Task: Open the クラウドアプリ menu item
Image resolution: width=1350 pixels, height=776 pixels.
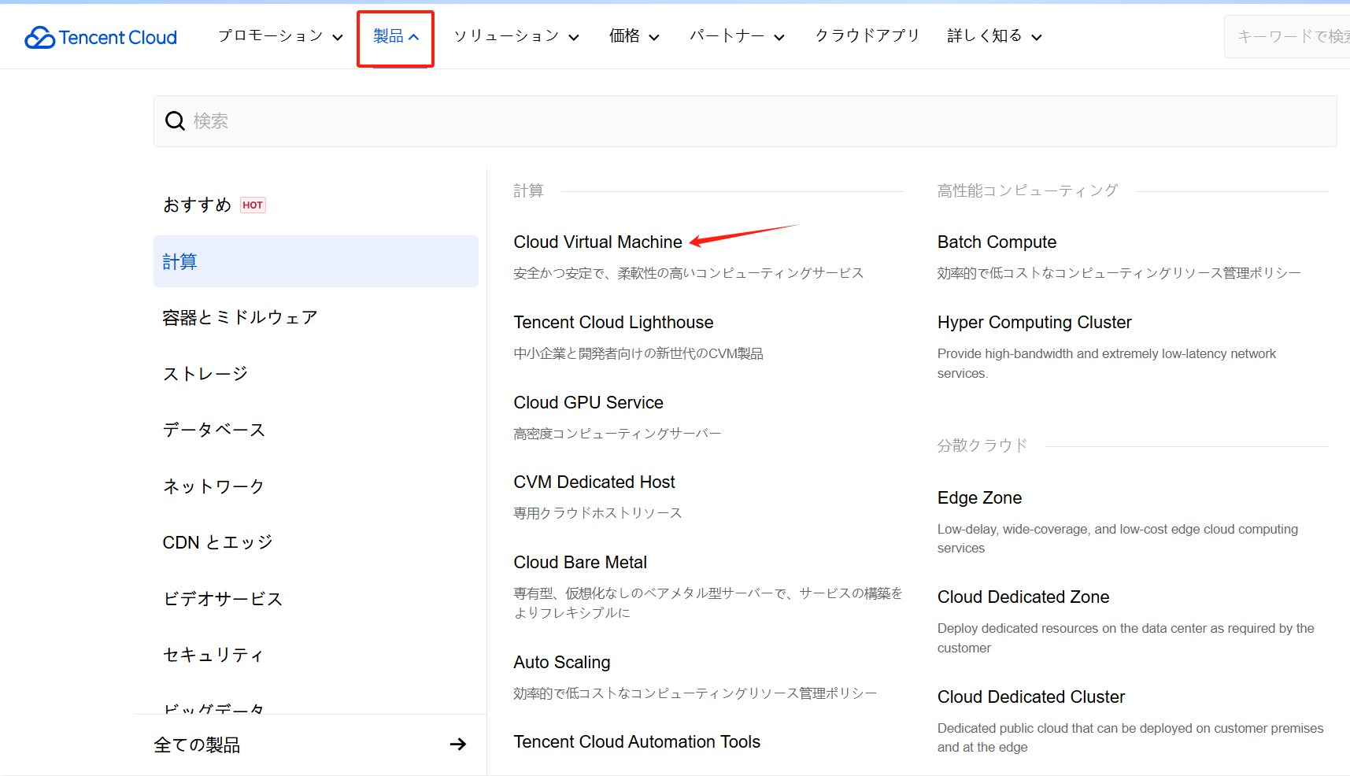Action: tap(867, 36)
